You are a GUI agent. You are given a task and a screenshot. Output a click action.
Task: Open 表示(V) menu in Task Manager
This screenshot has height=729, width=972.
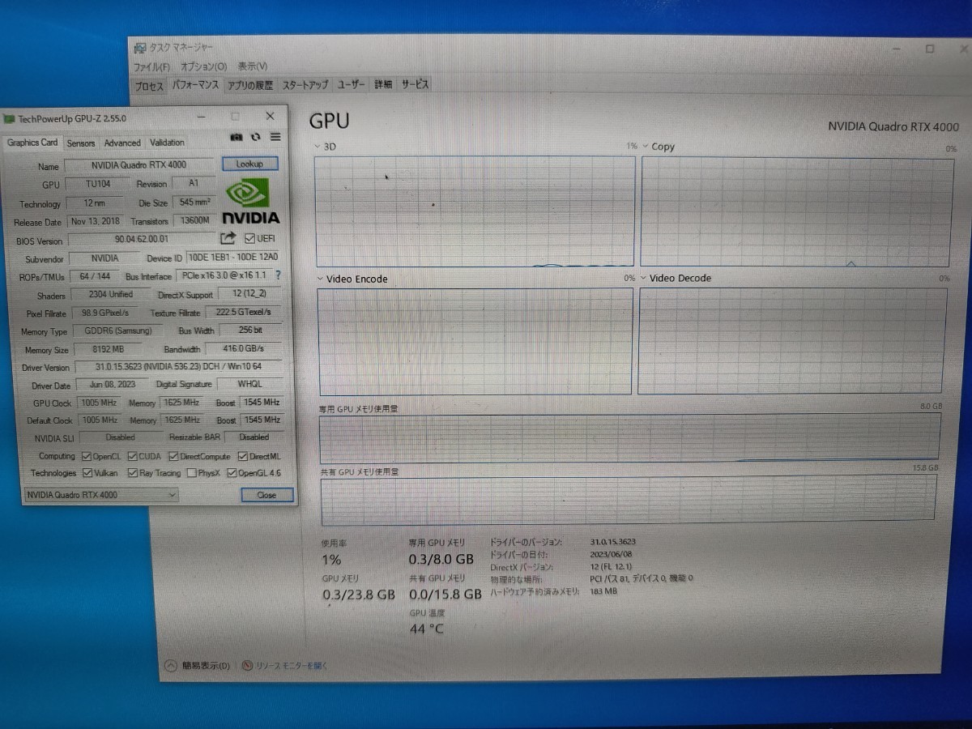click(253, 66)
